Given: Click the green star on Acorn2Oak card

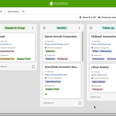Looking at the screenshot, I should pyautogui.click(x=46, y=94).
